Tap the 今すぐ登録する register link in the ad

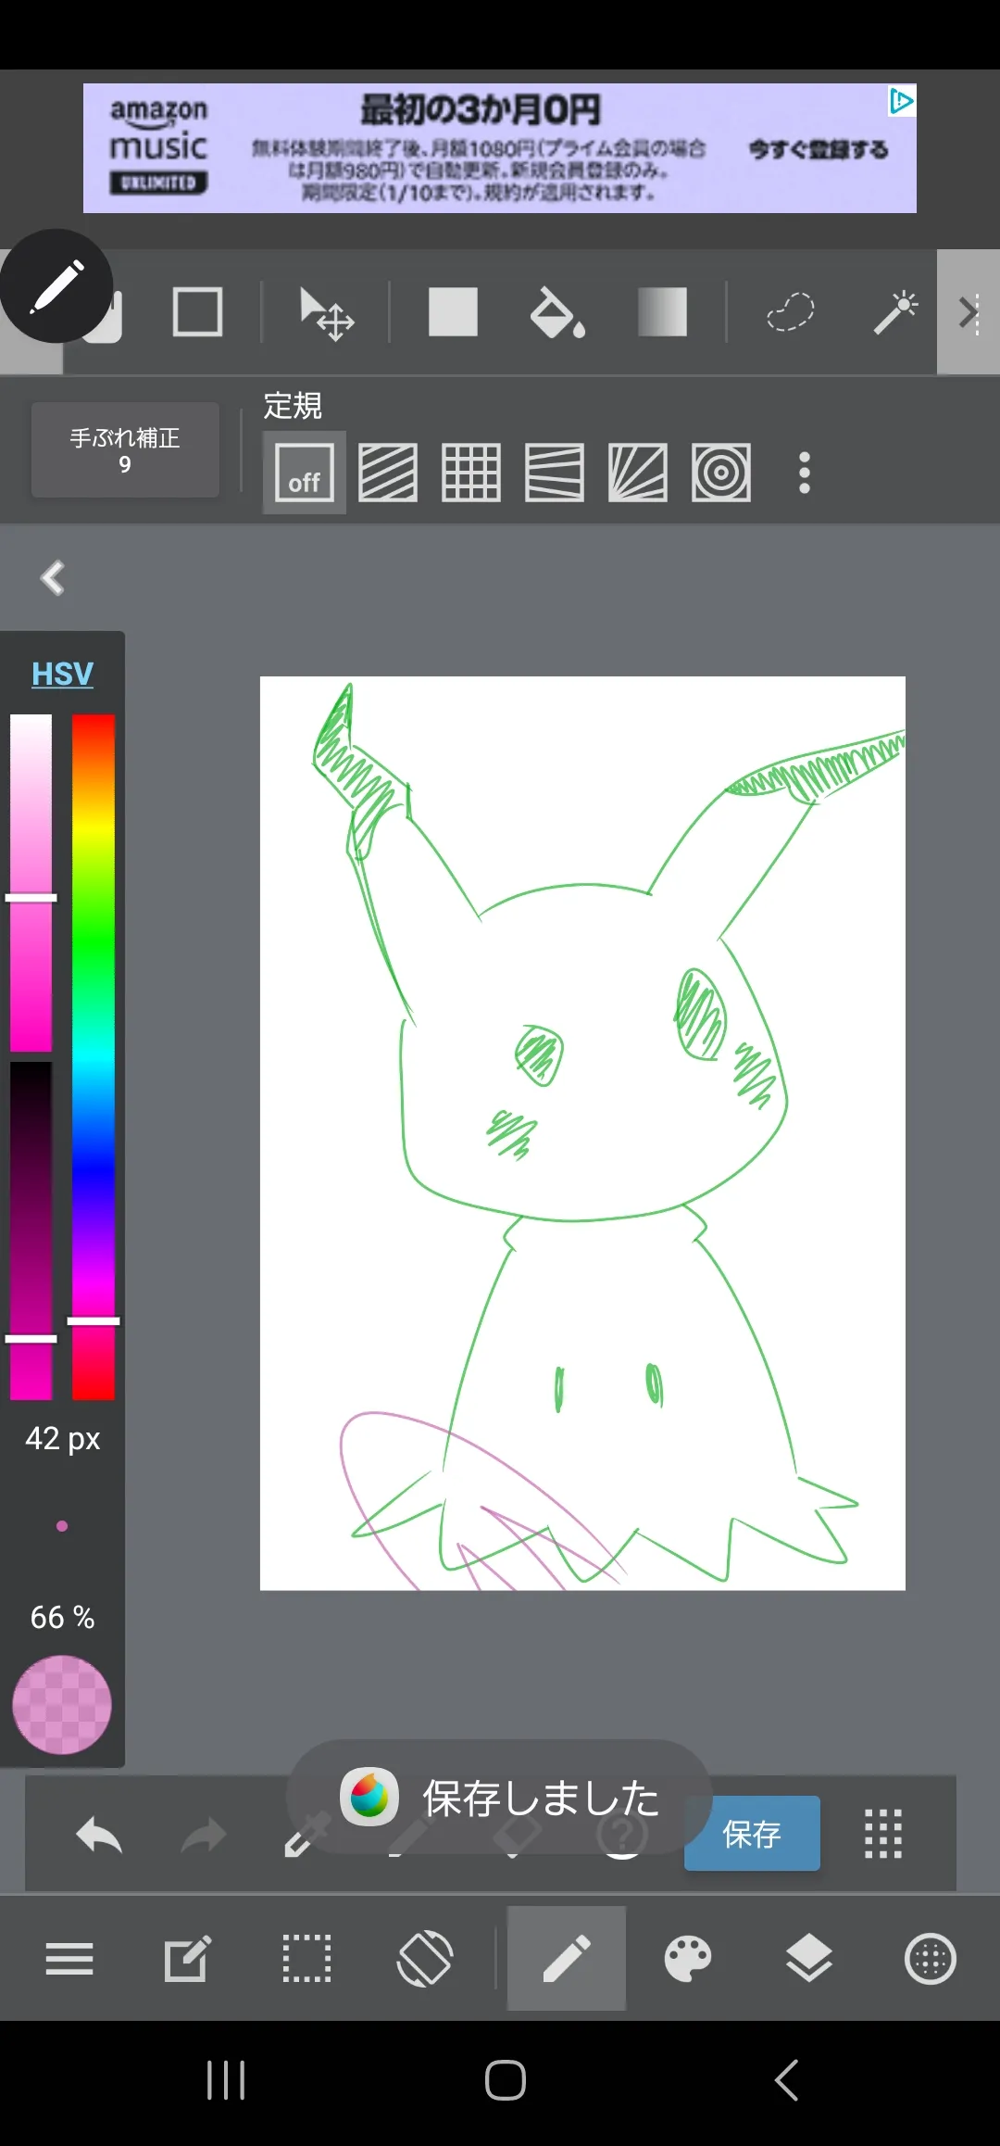coord(819,149)
